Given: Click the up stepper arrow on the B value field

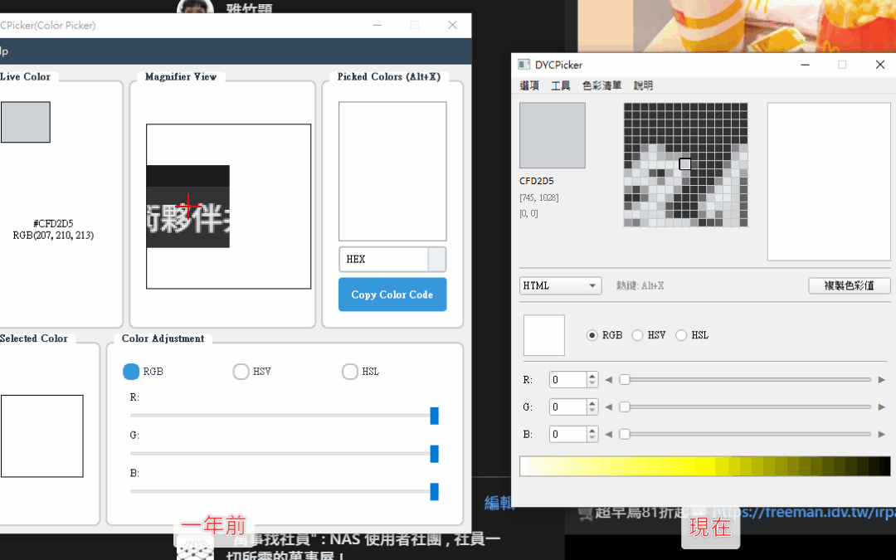Looking at the screenshot, I should click(x=592, y=430).
